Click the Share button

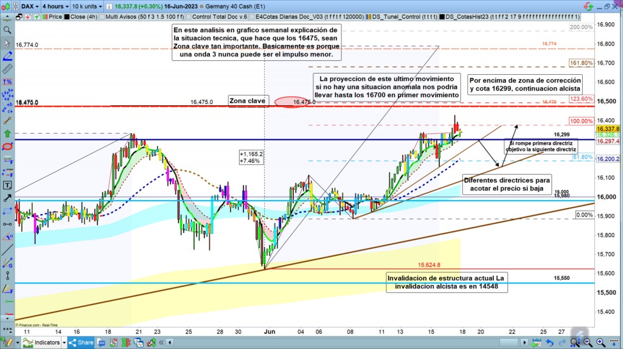(82, 342)
